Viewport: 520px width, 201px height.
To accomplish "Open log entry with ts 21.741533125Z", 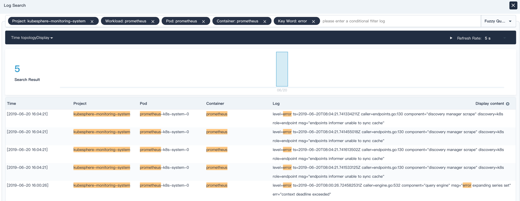I will tap(388, 172).
